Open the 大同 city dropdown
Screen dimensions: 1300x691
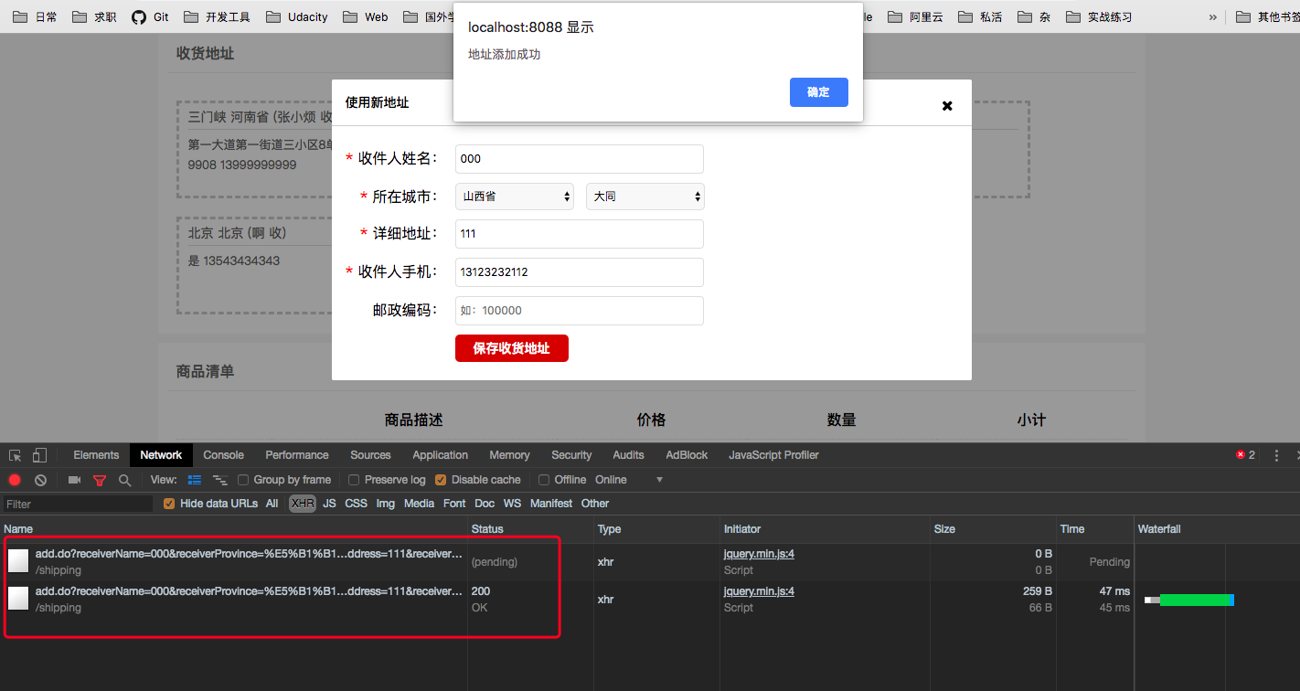coord(645,196)
